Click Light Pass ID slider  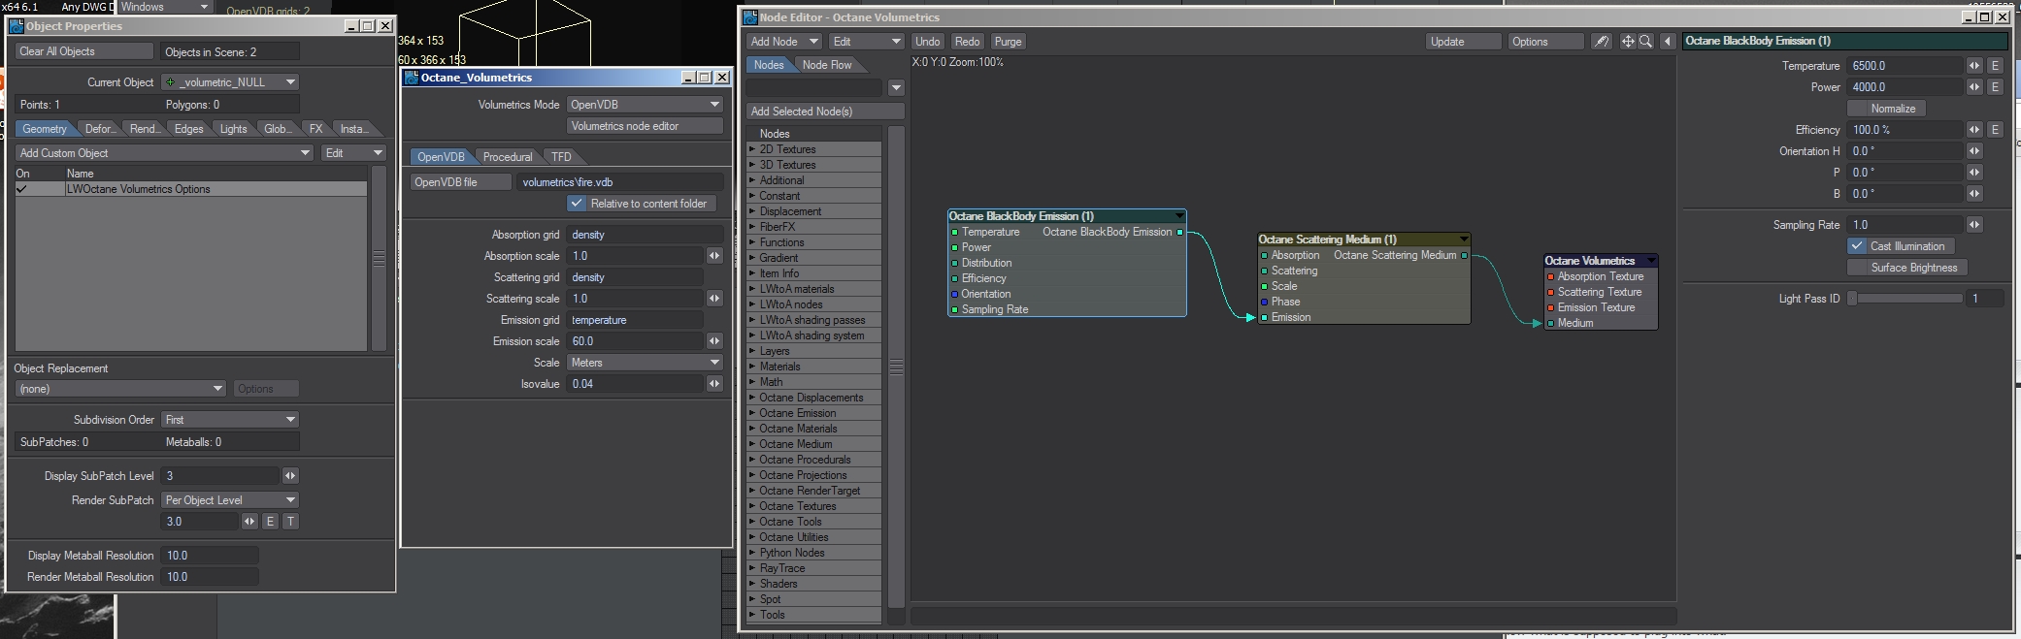click(x=1905, y=299)
